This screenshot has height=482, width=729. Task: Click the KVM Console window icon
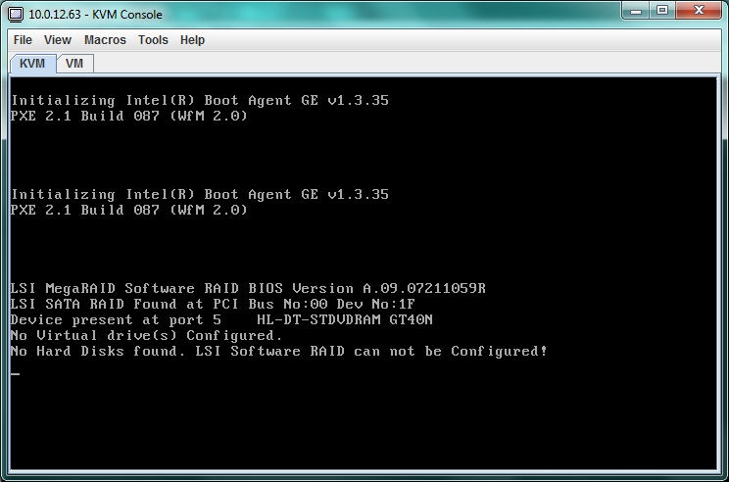click(x=16, y=15)
